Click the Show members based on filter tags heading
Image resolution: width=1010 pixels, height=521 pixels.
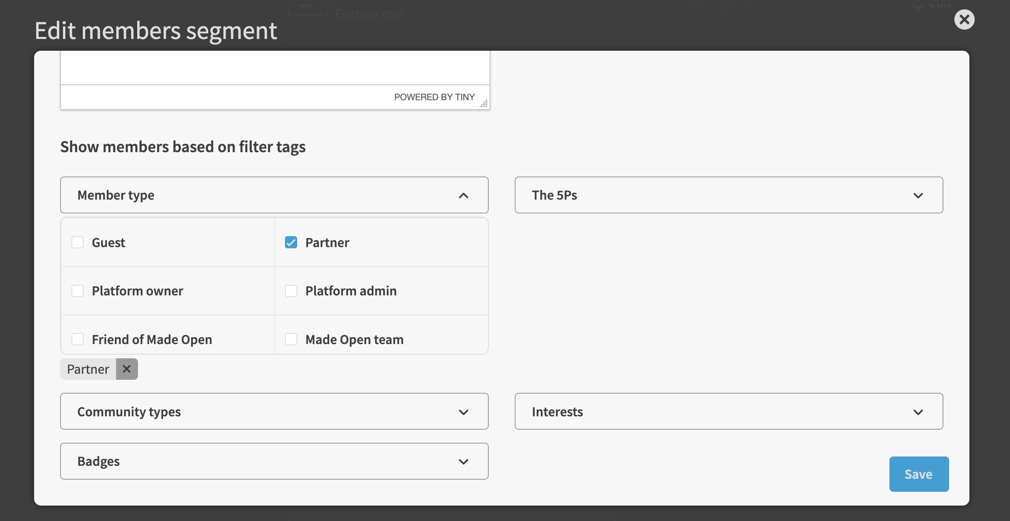(x=183, y=146)
